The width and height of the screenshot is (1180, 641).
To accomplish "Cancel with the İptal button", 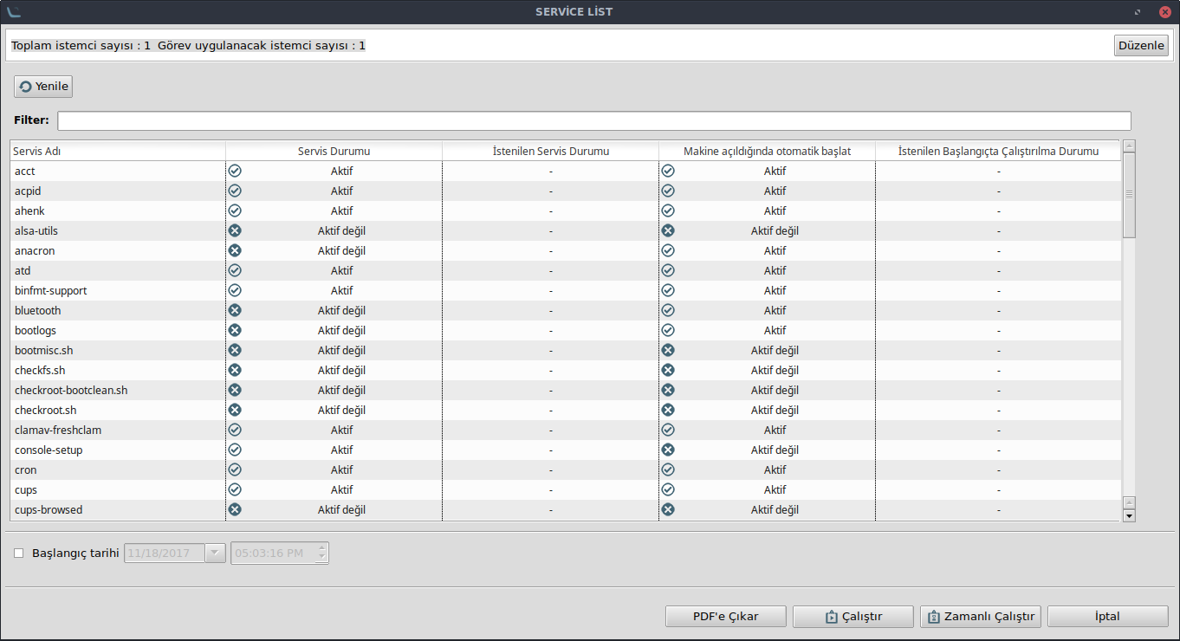I will 1108,617.
